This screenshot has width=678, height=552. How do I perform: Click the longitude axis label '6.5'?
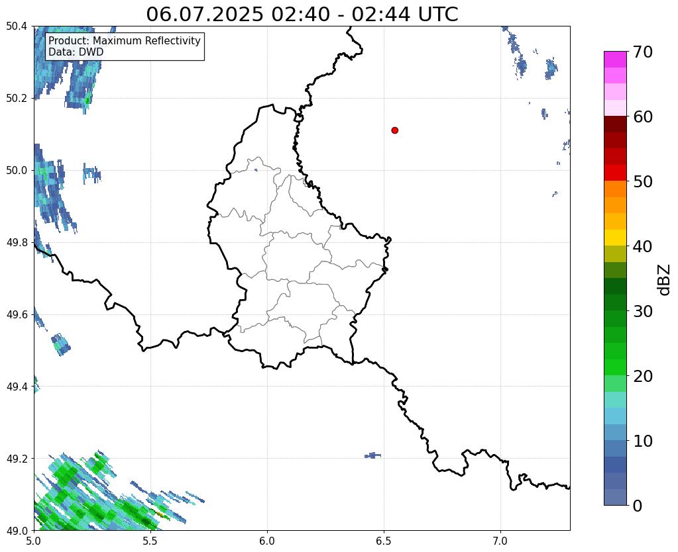click(384, 541)
